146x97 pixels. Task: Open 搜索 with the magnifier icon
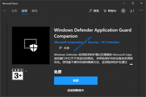[x=94, y=11]
